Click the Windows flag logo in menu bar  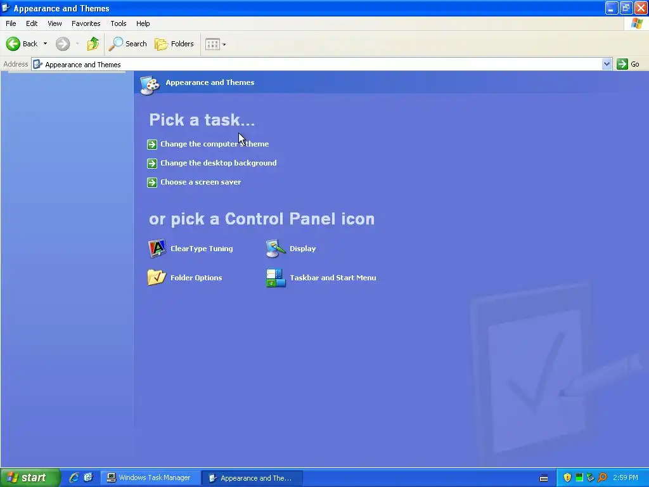coord(637,23)
